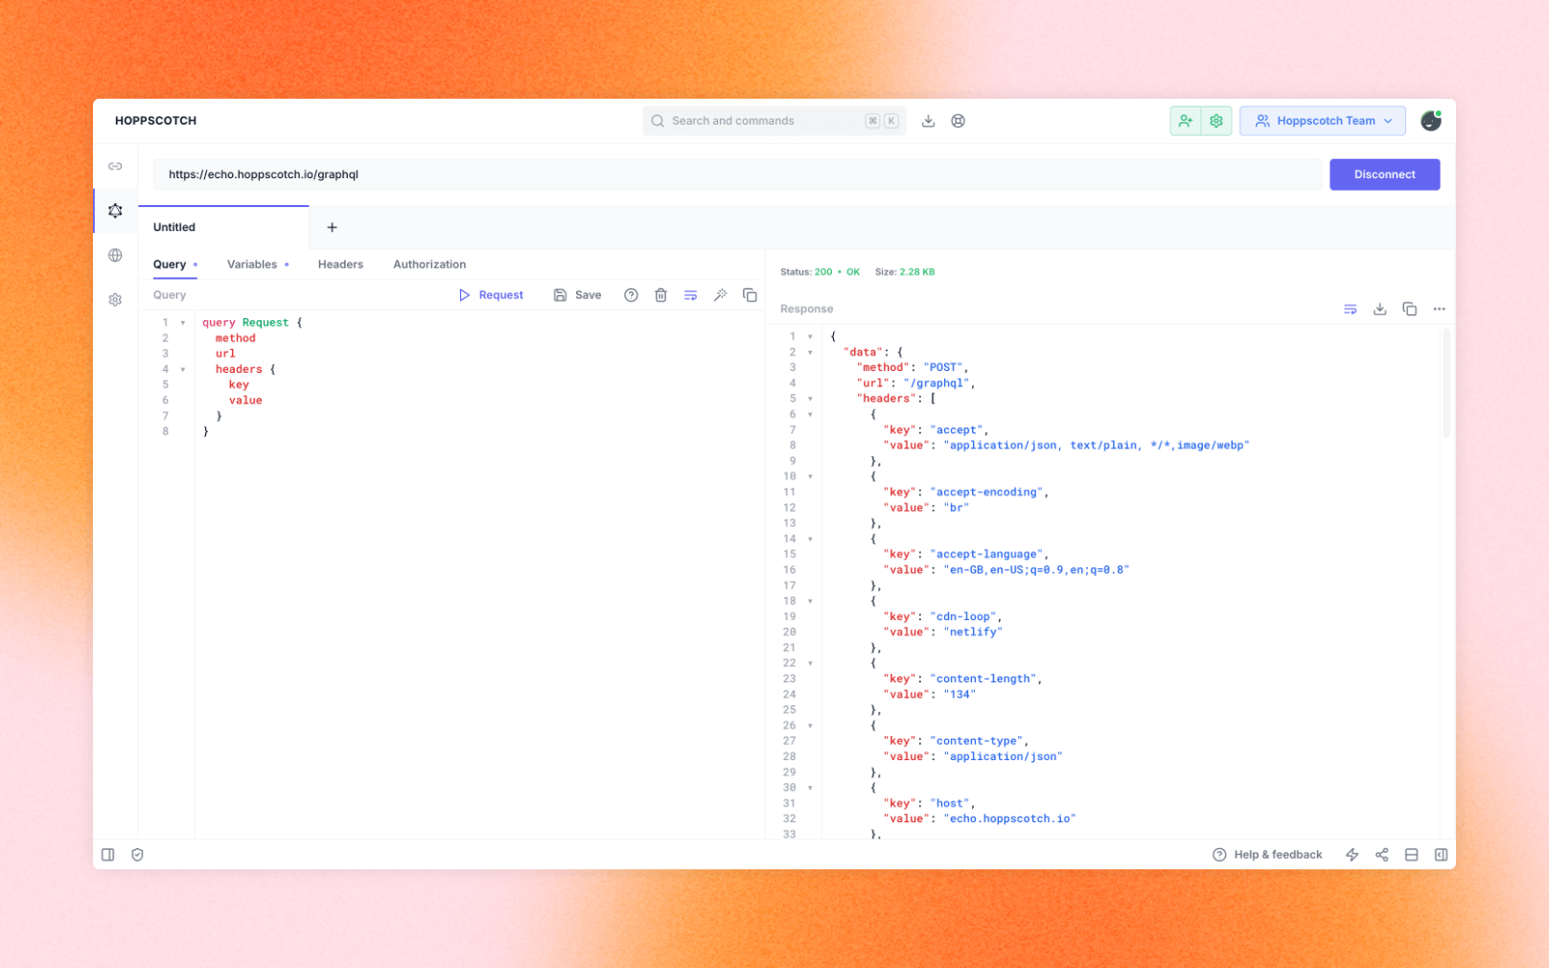Click "query Request {" line in editor
The height and width of the screenshot is (968, 1549).
(x=252, y=323)
